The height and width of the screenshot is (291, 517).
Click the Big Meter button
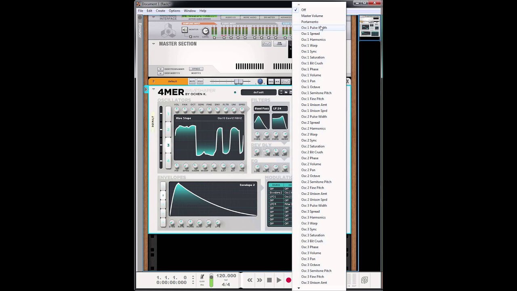pyautogui.click(x=269, y=17)
